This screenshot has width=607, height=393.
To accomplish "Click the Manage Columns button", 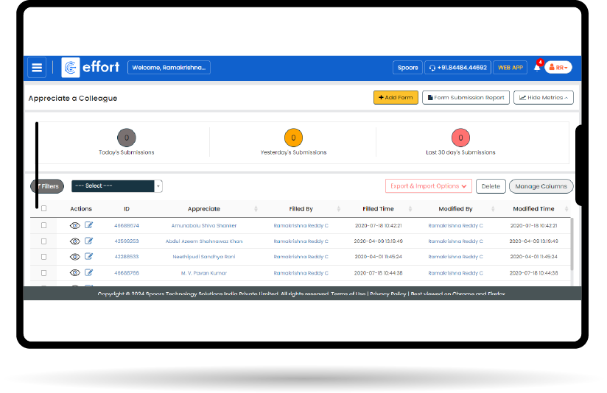I will pyautogui.click(x=541, y=186).
